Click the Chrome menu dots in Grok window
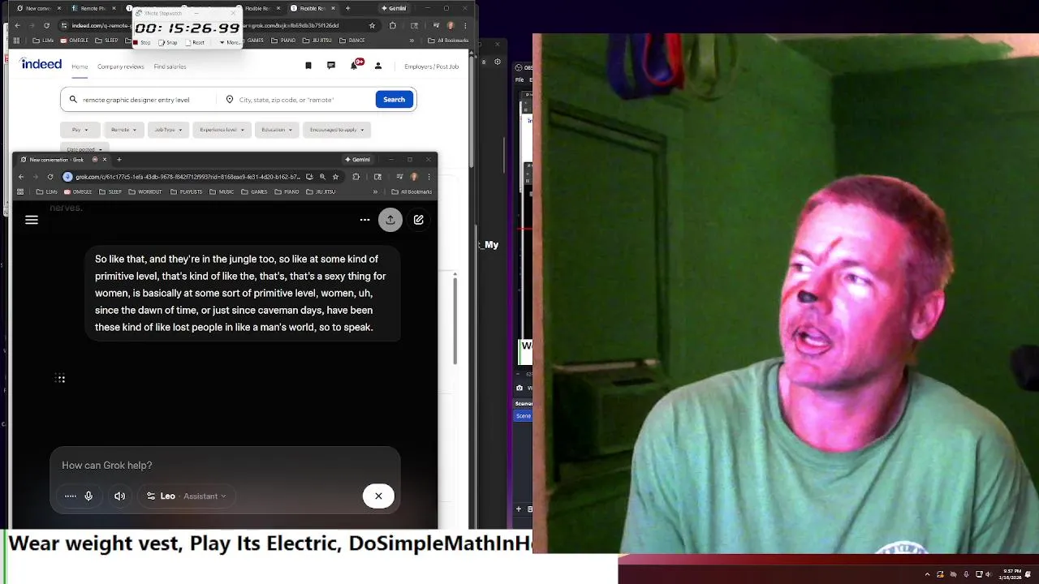 click(429, 177)
